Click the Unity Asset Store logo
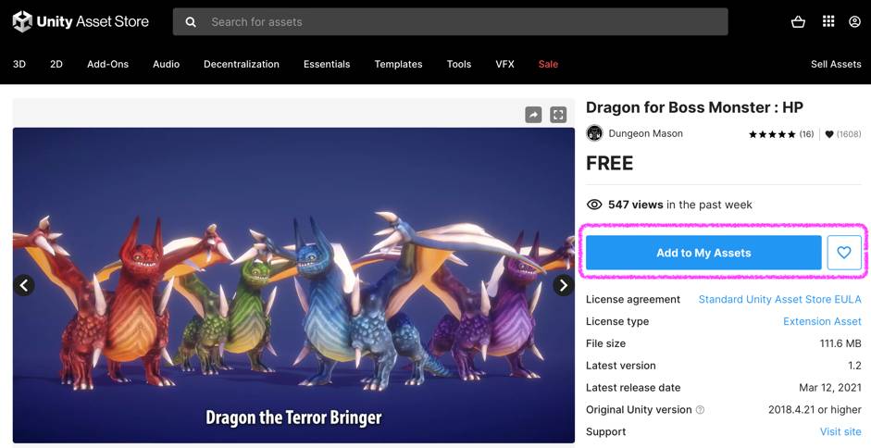The image size is (871, 448). pyautogui.click(x=81, y=22)
